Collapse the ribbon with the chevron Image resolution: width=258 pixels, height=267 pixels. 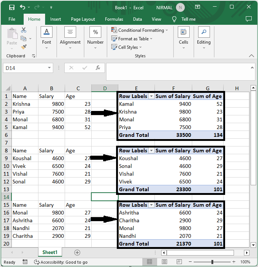point(251,56)
